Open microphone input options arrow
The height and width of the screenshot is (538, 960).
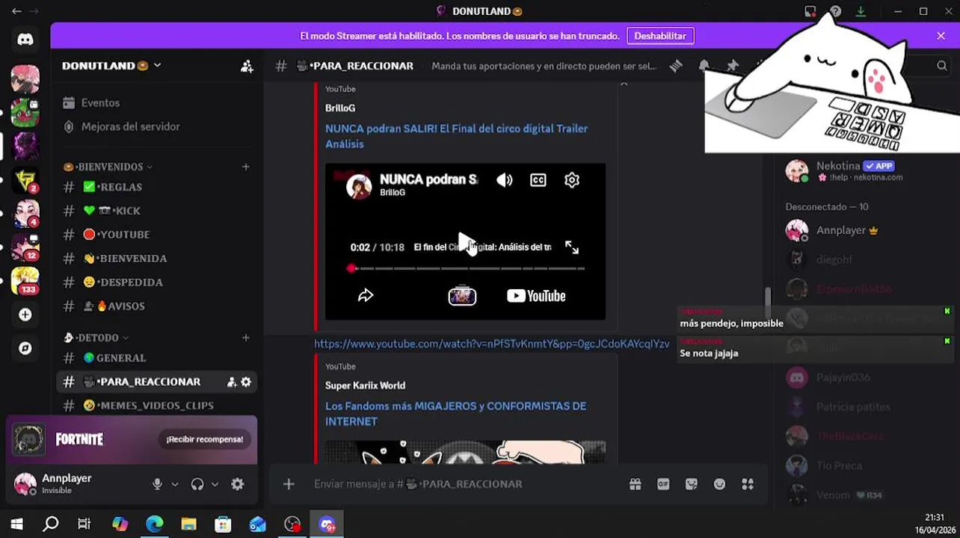(x=175, y=484)
